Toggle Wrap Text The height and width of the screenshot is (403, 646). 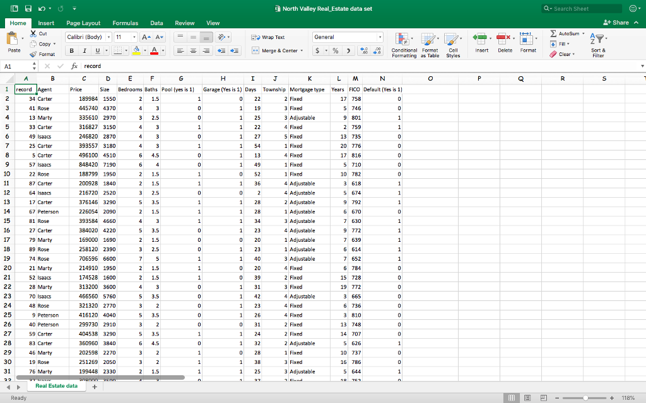(267, 37)
